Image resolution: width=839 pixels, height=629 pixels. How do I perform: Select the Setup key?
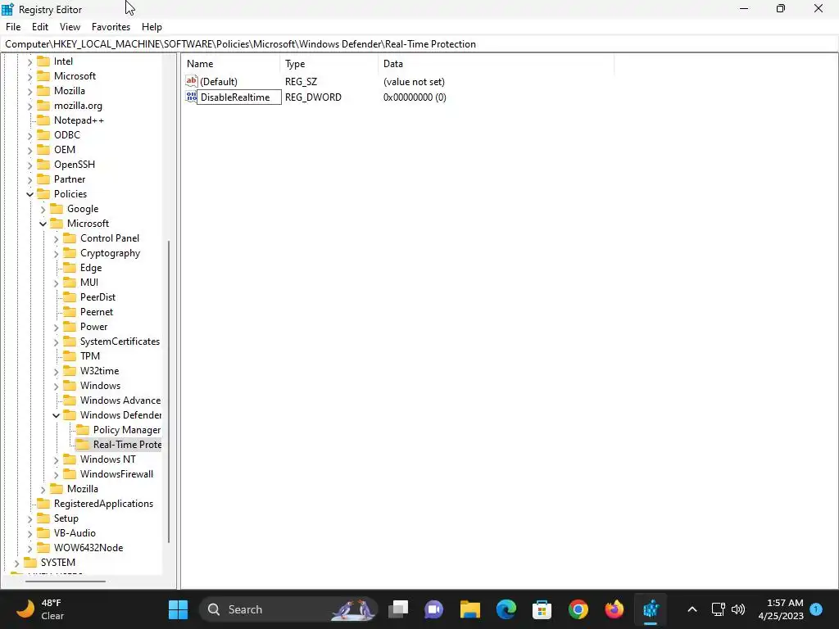pos(66,518)
